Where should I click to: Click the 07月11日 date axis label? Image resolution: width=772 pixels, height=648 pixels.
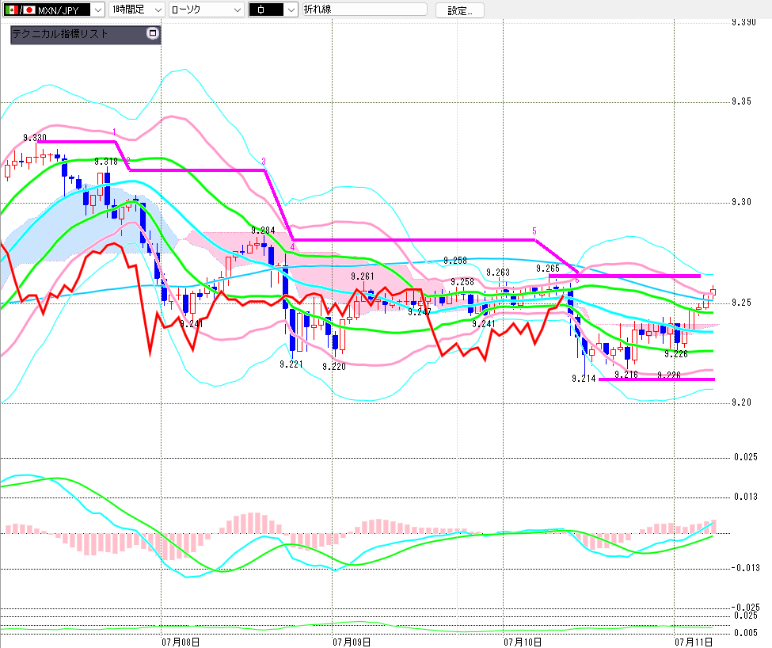coord(694,642)
